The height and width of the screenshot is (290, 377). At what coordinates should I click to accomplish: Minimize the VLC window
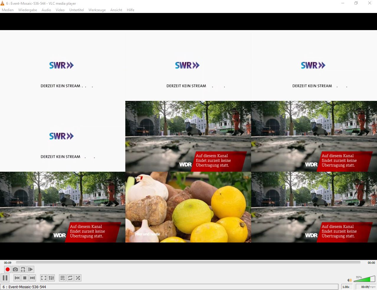coord(343,3)
